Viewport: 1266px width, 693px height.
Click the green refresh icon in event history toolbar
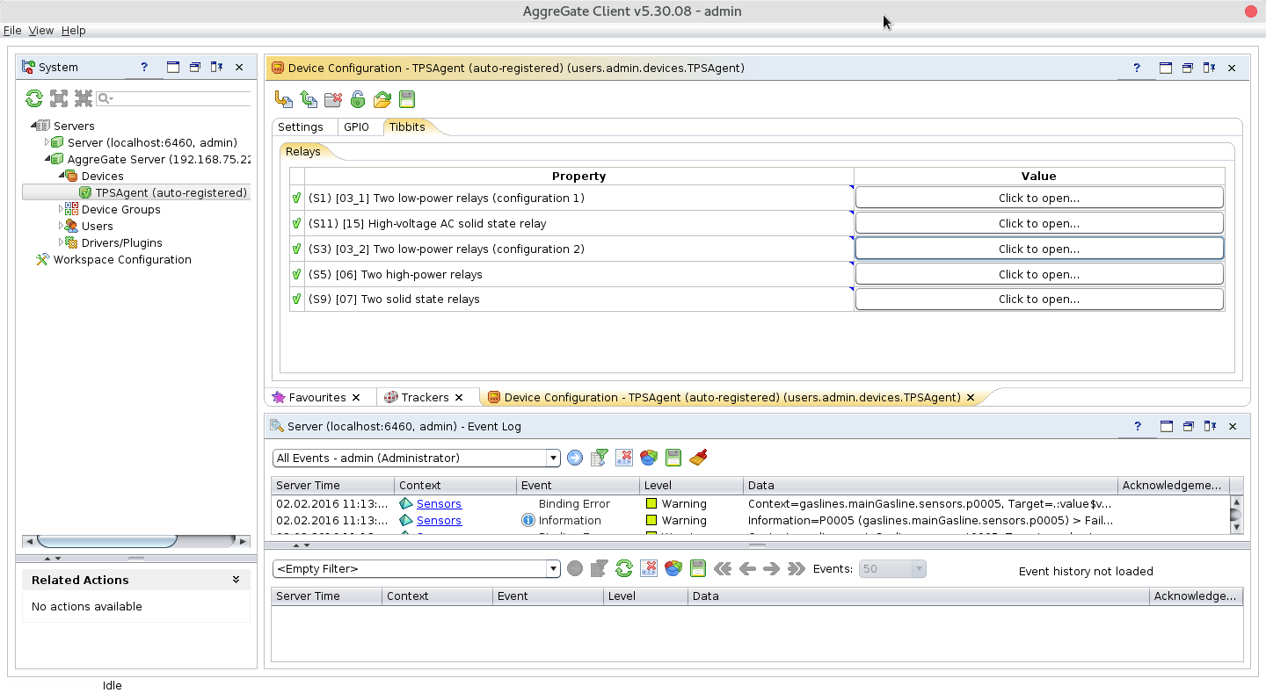pos(624,568)
